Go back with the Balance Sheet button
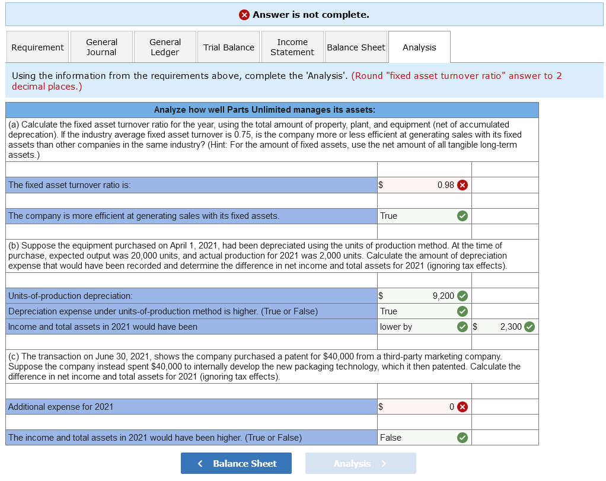 click(x=236, y=464)
